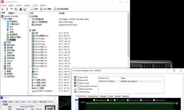Viewport: 184px width, 110px height.
Task: Uncheck the Stress FPU checkbox
Action: [79, 80]
